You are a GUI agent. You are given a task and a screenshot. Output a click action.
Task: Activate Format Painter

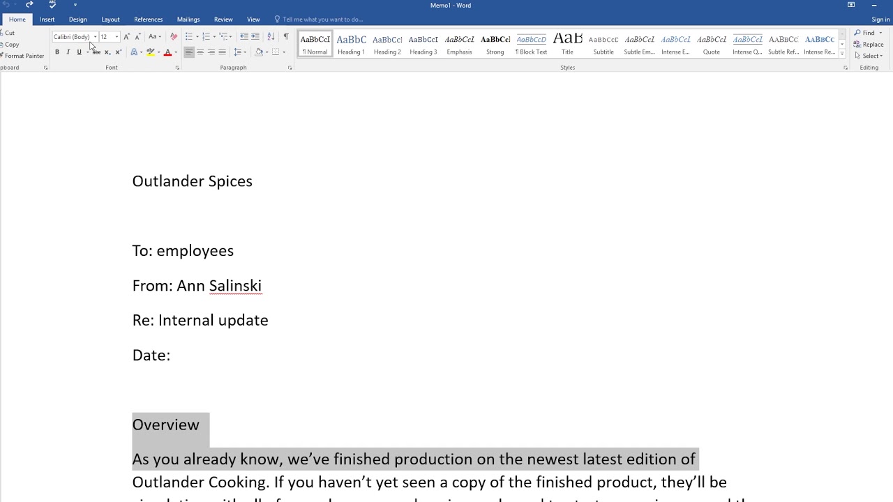point(22,56)
